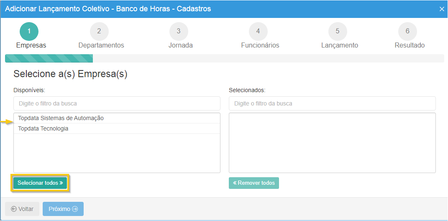This screenshot has height=221, width=448.
Task: Click the Selecionados search filter field
Action: tap(332, 103)
